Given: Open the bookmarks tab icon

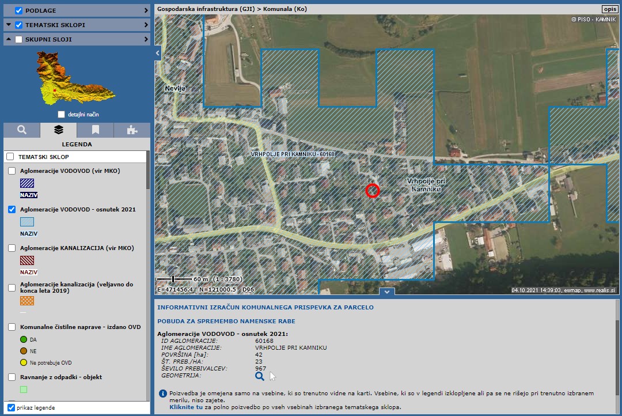Looking at the screenshot, I should (x=95, y=130).
